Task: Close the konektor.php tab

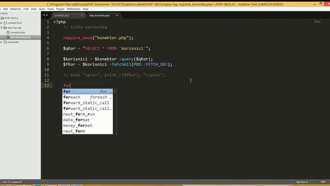Action: [x=82, y=16]
